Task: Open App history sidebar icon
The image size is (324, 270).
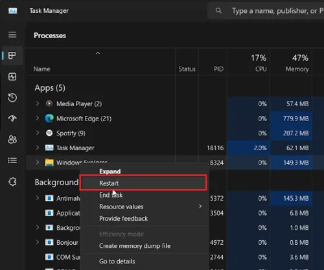Action: pos(12,98)
